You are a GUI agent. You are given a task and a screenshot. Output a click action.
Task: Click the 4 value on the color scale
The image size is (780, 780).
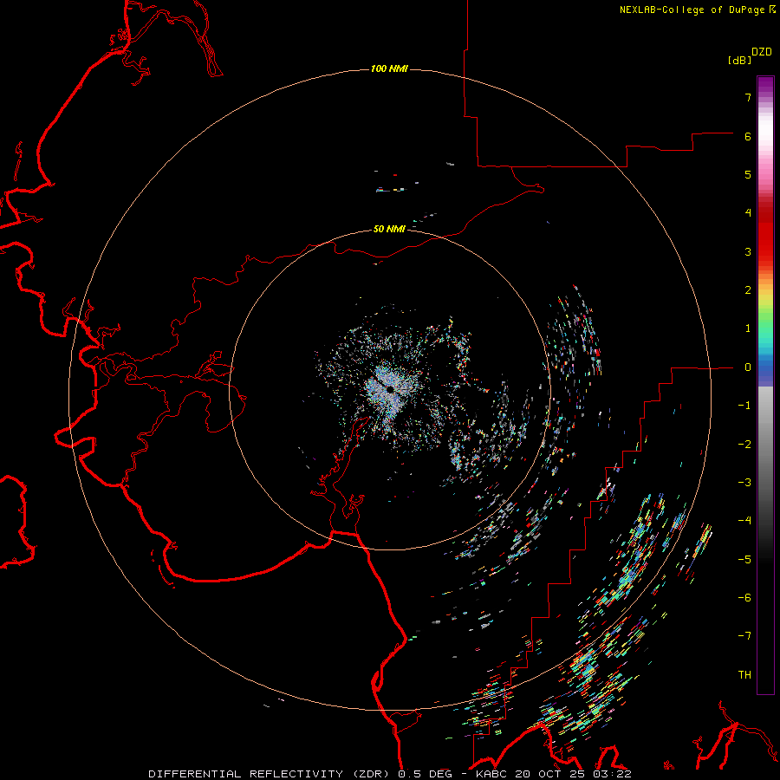tap(748, 213)
